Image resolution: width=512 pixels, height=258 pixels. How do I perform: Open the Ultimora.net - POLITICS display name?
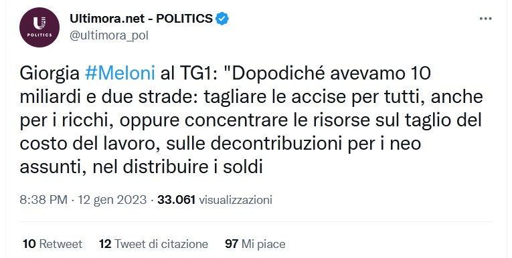pyautogui.click(x=141, y=19)
